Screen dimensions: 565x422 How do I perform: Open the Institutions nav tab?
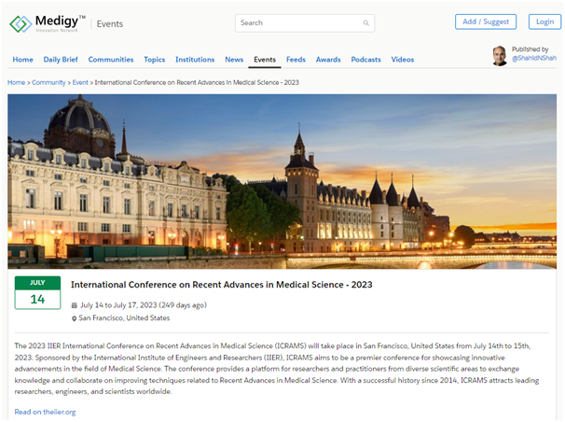point(195,60)
